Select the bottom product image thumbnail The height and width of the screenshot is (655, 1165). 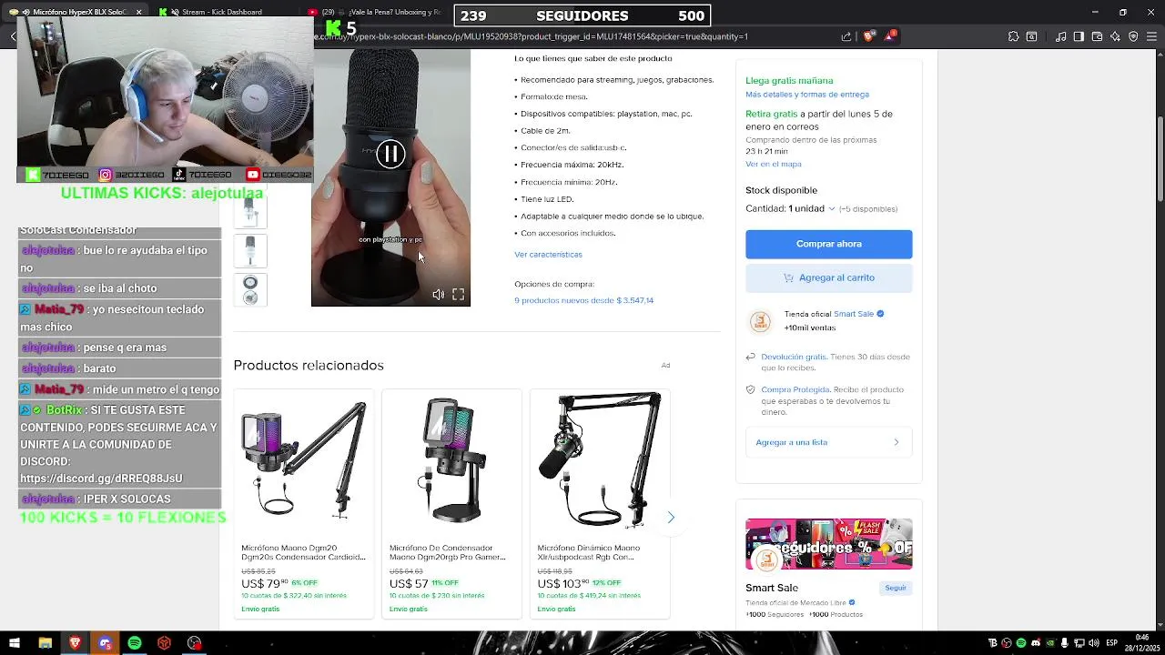coord(250,290)
